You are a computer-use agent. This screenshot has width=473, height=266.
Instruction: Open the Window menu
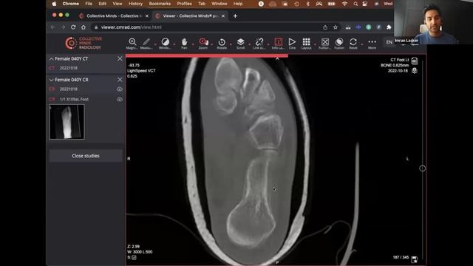[x=219, y=4]
